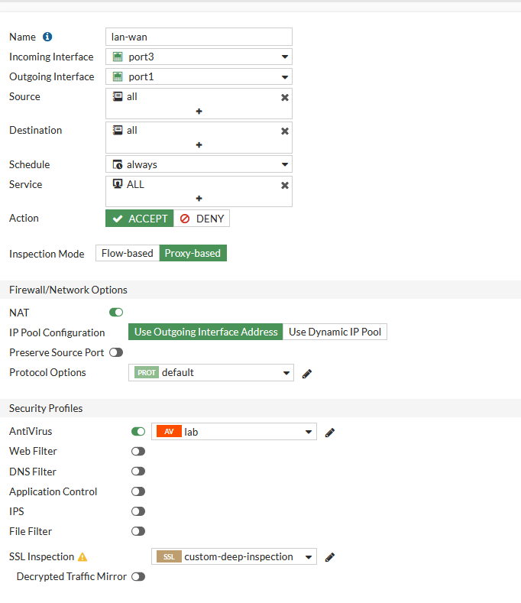The width and height of the screenshot is (521, 603).
Task: Edit SSL Inspection profile pencil icon
Action: tap(330, 558)
